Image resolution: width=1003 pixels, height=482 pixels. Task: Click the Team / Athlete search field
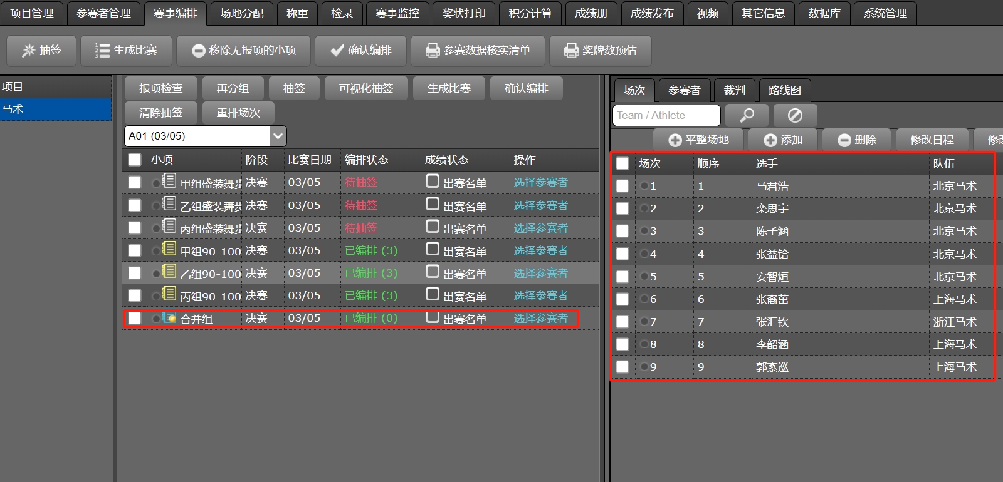(x=666, y=116)
